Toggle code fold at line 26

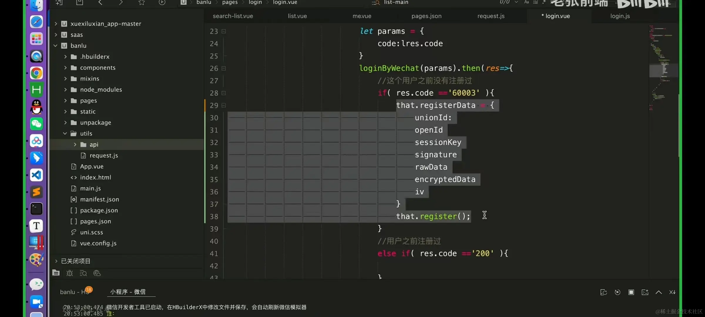224,68
